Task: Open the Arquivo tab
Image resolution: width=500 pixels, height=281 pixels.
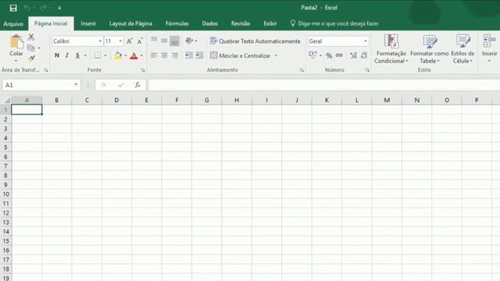Action: (13, 23)
